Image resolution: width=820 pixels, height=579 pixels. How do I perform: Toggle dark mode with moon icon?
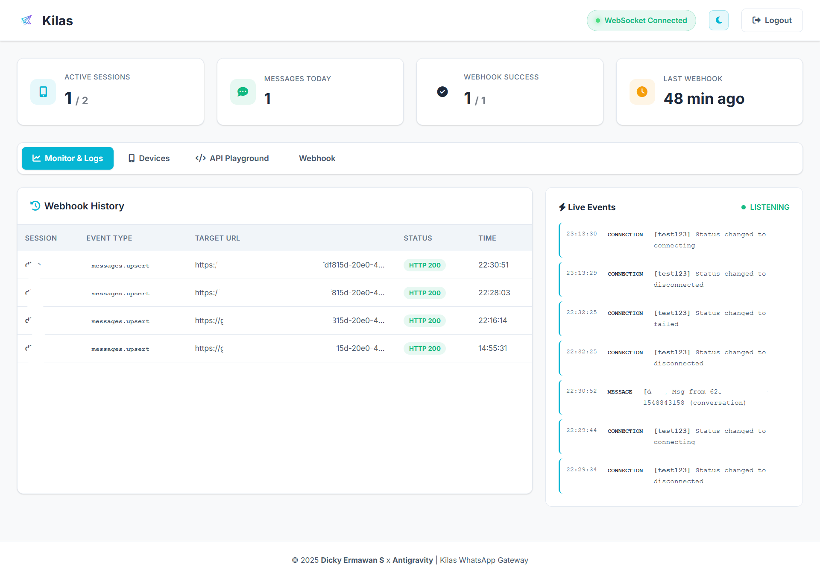click(x=719, y=21)
